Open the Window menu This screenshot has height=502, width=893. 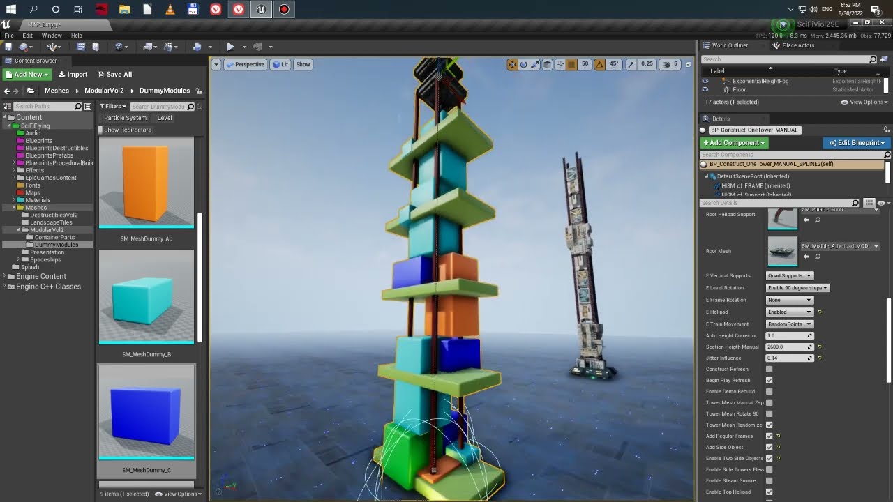click(52, 36)
